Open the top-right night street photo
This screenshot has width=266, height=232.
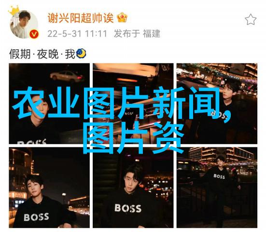click(x=217, y=103)
